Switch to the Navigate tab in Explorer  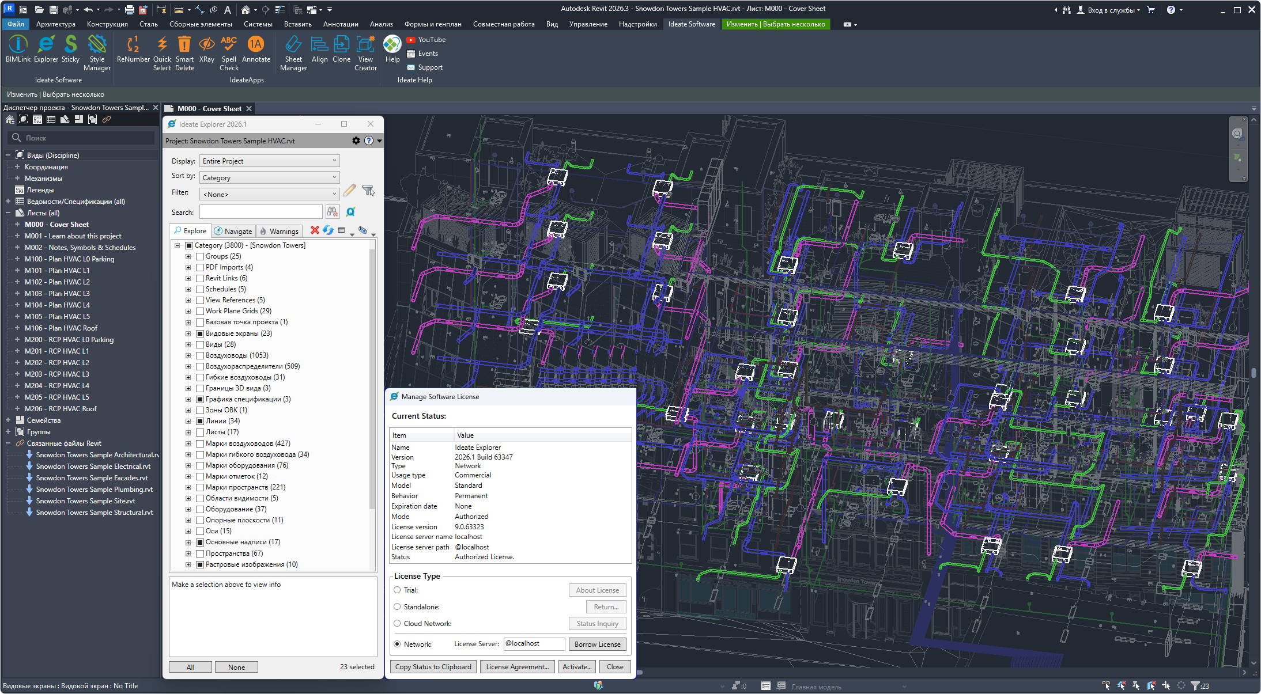click(233, 231)
